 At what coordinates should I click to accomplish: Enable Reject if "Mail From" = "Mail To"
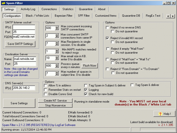click(108, 59)
